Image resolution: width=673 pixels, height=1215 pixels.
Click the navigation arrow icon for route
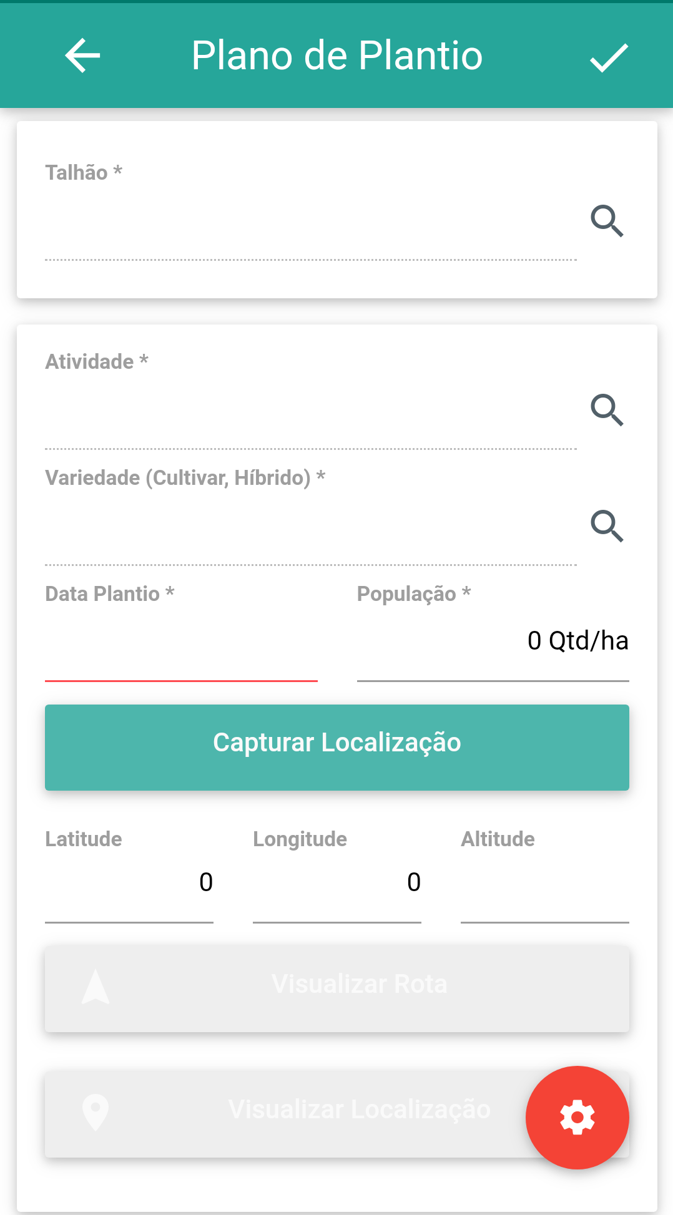coord(96,987)
